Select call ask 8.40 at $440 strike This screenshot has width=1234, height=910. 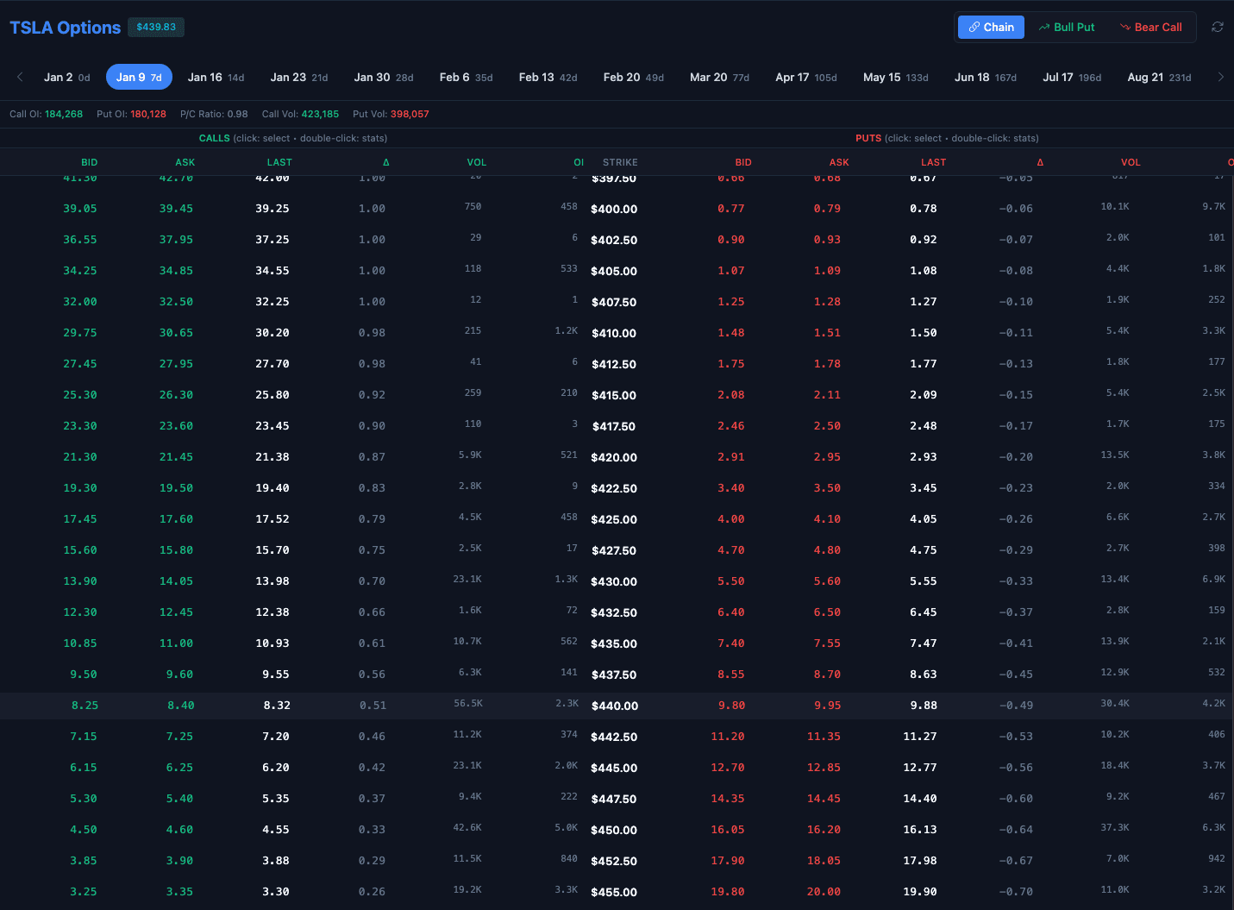click(180, 706)
